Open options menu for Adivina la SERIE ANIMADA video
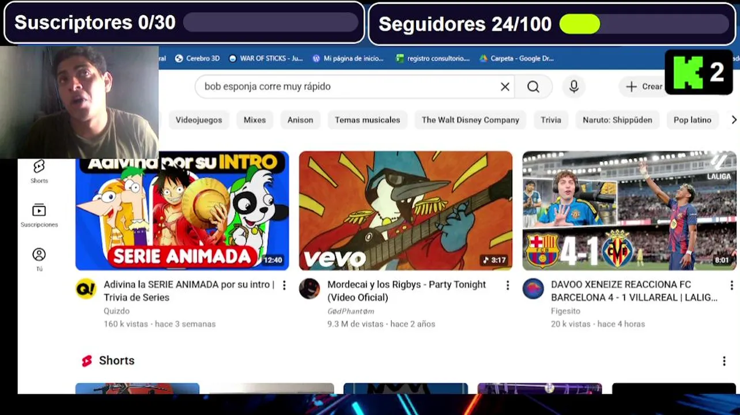The image size is (740, 415). point(284,285)
